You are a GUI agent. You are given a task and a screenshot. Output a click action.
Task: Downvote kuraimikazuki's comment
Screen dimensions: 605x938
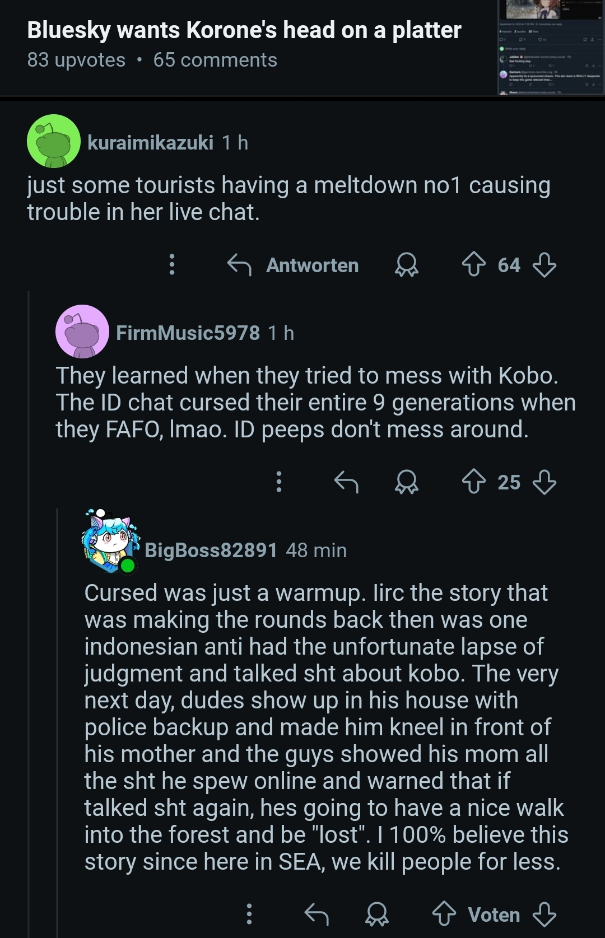coord(544,265)
